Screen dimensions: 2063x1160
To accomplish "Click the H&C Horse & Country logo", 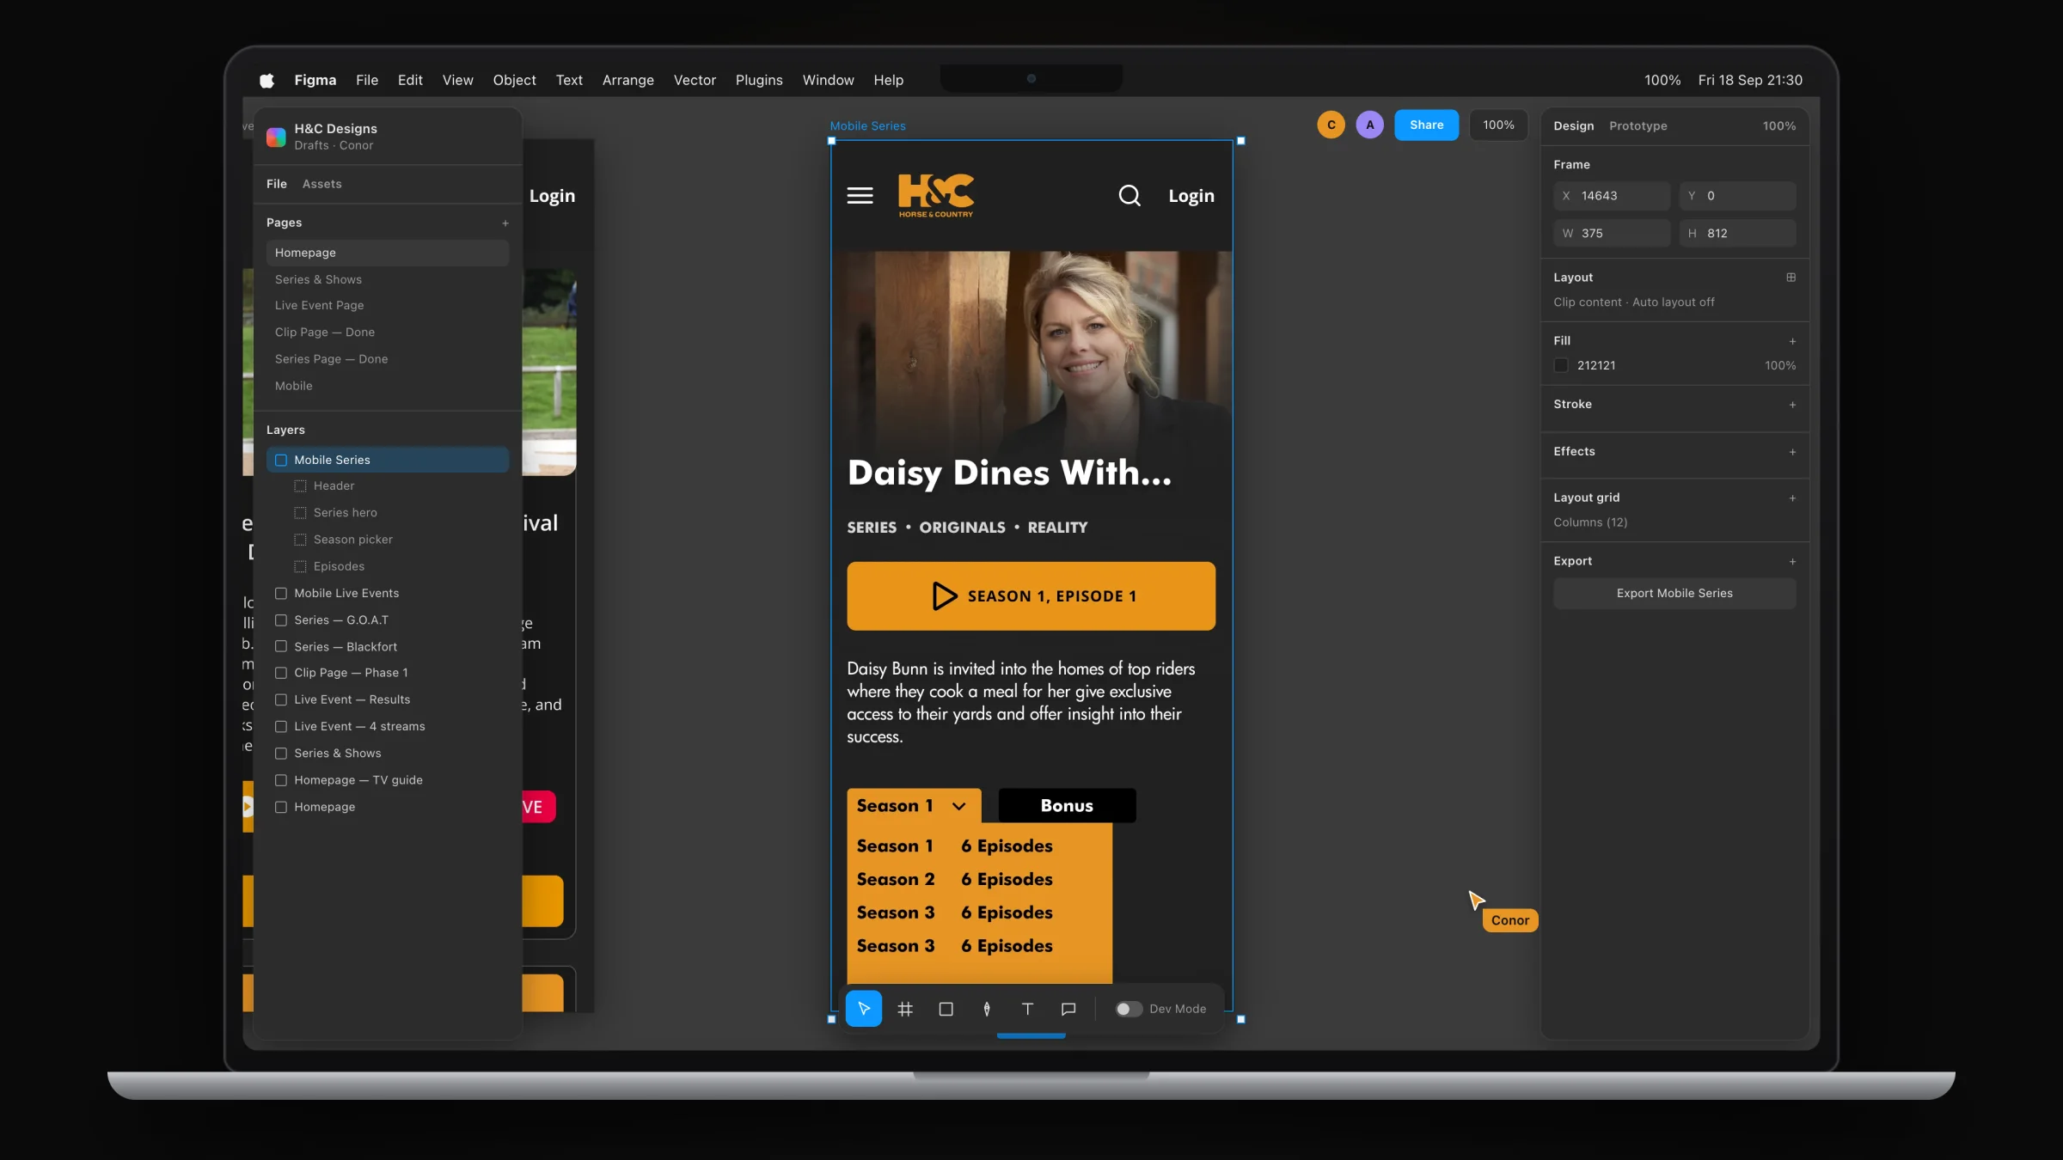I will pos(936,196).
